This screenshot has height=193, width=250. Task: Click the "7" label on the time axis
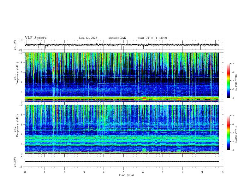click(163, 172)
